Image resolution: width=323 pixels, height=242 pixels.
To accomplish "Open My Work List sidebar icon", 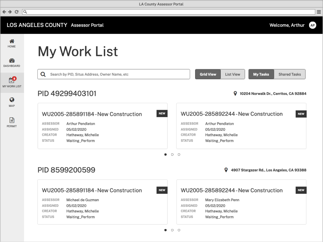I will 12,82.
